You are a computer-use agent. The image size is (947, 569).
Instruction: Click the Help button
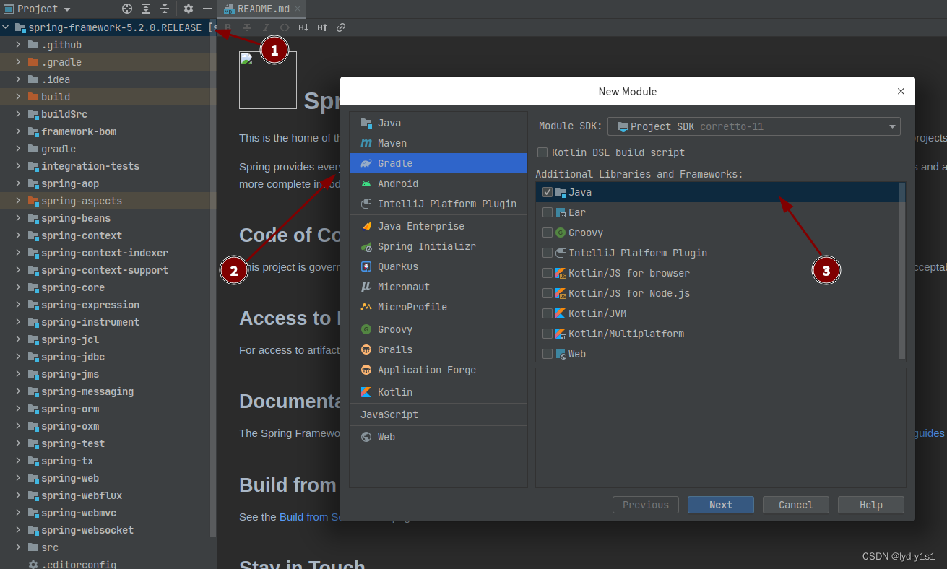point(870,505)
